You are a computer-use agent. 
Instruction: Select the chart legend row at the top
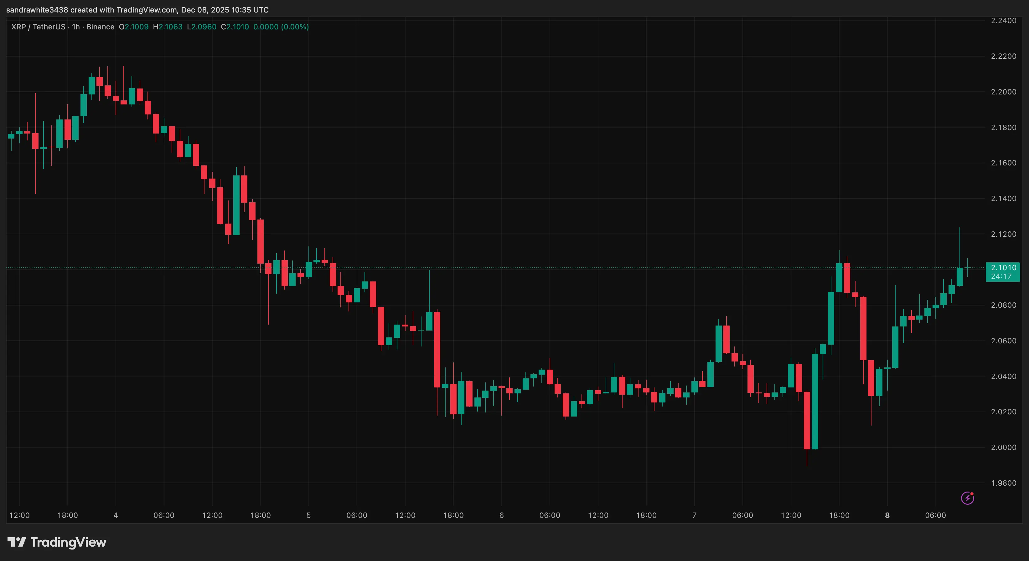pyautogui.click(x=160, y=27)
